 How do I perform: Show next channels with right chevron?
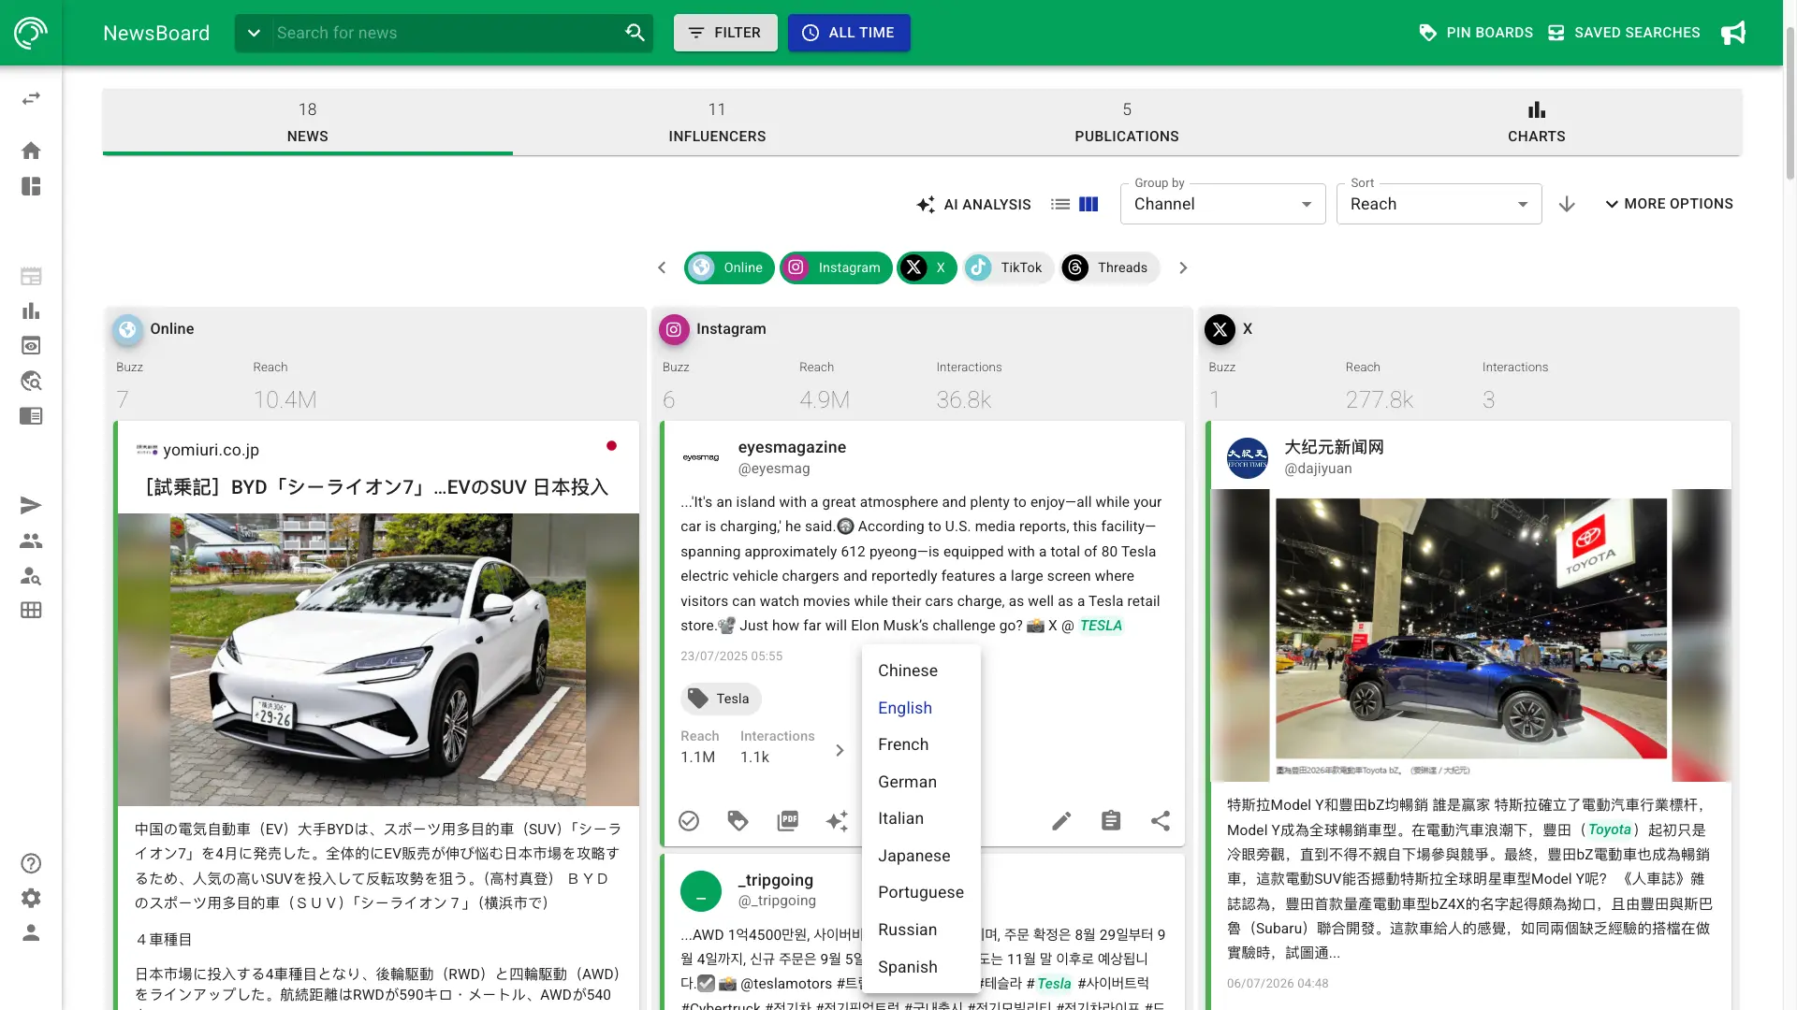(x=1183, y=267)
